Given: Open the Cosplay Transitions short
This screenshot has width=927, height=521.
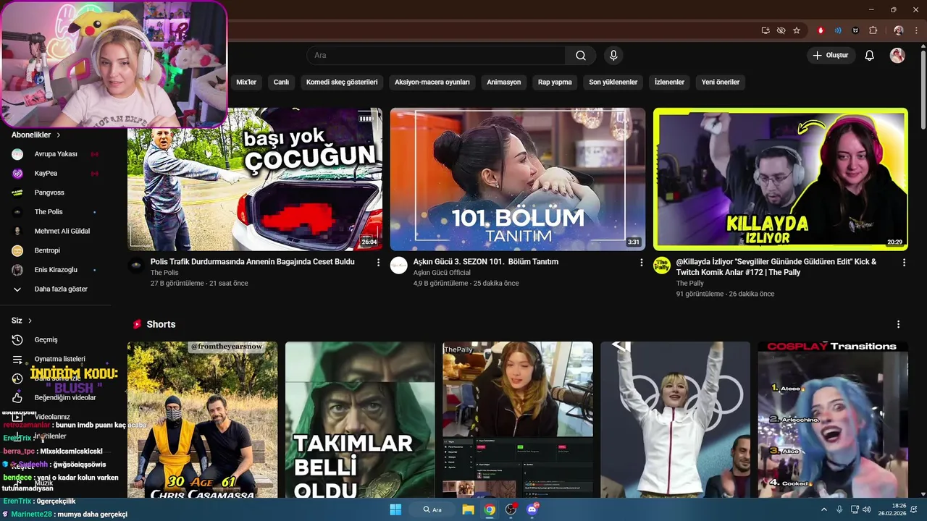Looking at the screenshot, I should 833,420.
